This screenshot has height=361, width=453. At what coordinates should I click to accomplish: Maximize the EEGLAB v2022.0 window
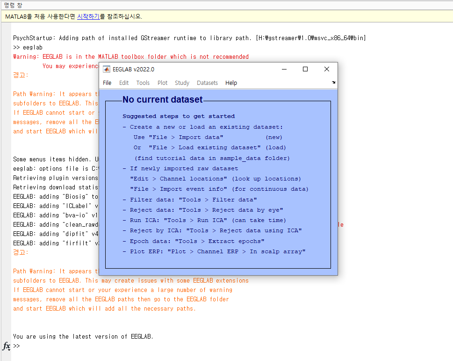point(305,69)
